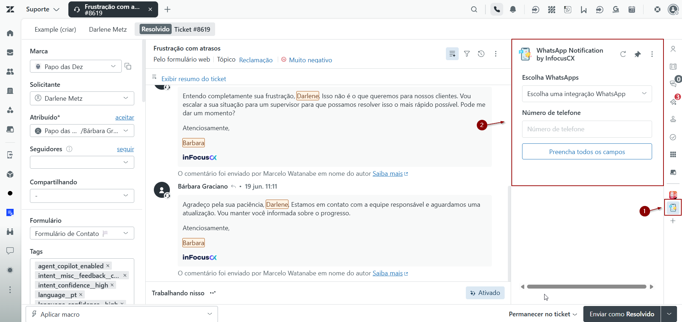Open the Marca dropdown Papo das Dez
The image size is (682, 322).
pos(76,67)
